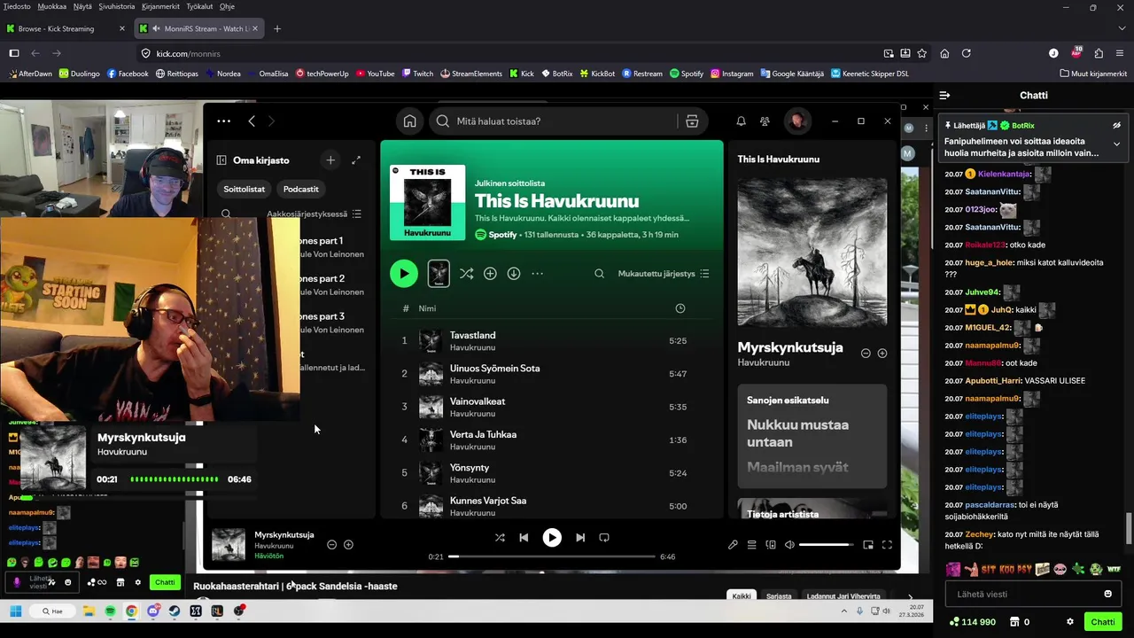The width and height of the screenshot is (1134, 638).
Task: Seek on the song progress bar
Action: tap(552, 556)
